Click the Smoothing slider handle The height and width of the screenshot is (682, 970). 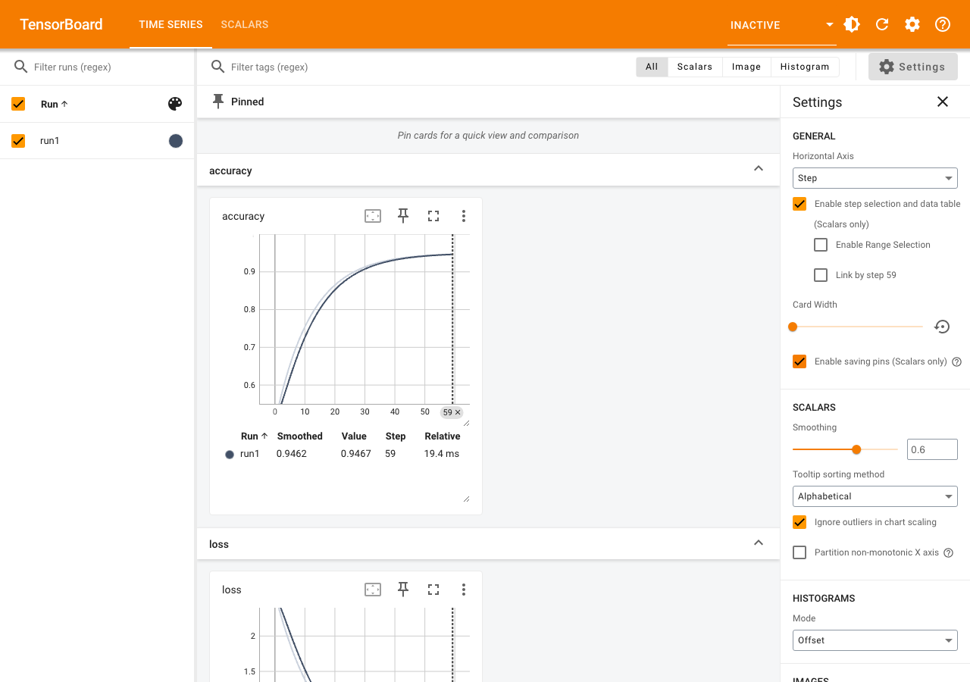(856, 449)
